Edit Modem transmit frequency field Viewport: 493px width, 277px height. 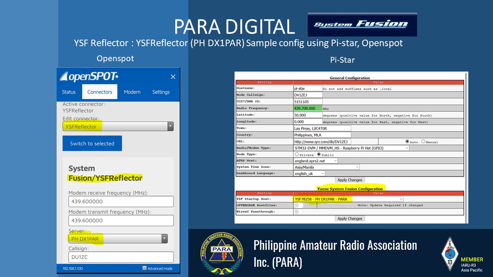[121, 220]
